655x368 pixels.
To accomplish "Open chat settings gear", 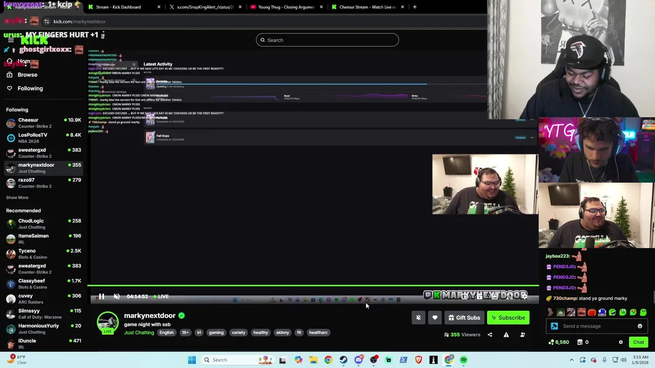I will [621, 342].
